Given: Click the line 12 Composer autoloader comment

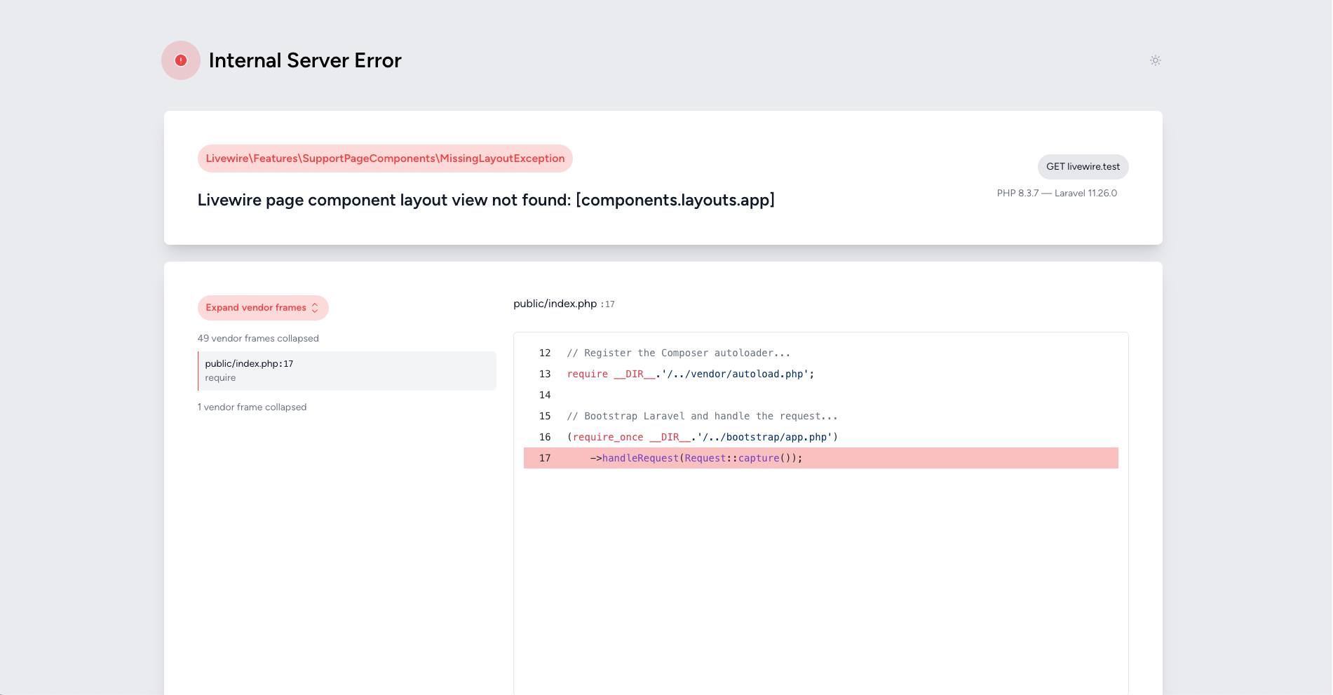Looking at the screenshot, I should point(678,353).
